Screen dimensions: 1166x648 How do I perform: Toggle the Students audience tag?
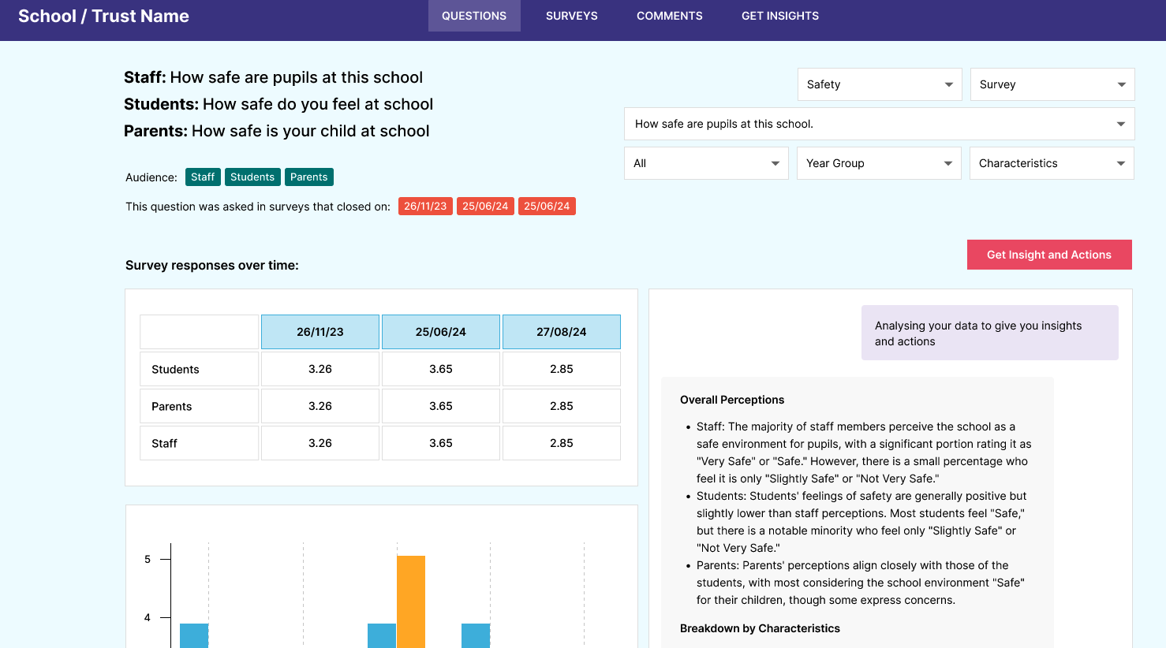pyautogui.click(x=252, y=177)
